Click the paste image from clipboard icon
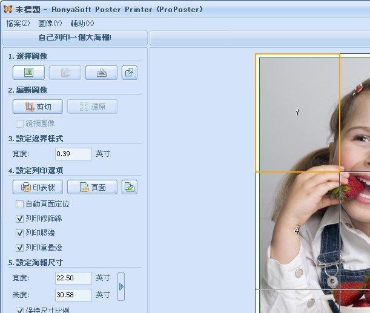This screenshot has width=370, height=313. coord(65,73)
